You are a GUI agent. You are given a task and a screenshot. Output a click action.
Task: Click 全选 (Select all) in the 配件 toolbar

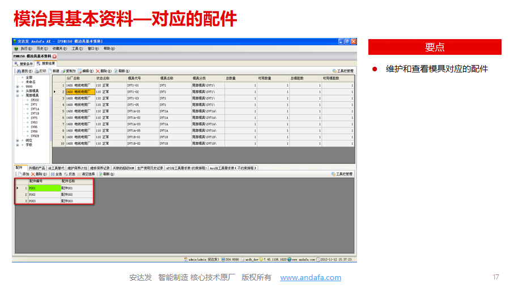(56, 174)
